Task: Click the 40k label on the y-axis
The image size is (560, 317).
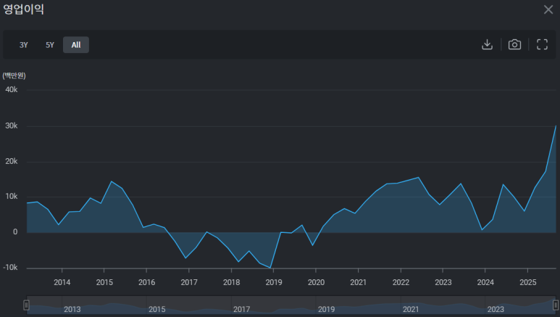Action: click(12, 90)
